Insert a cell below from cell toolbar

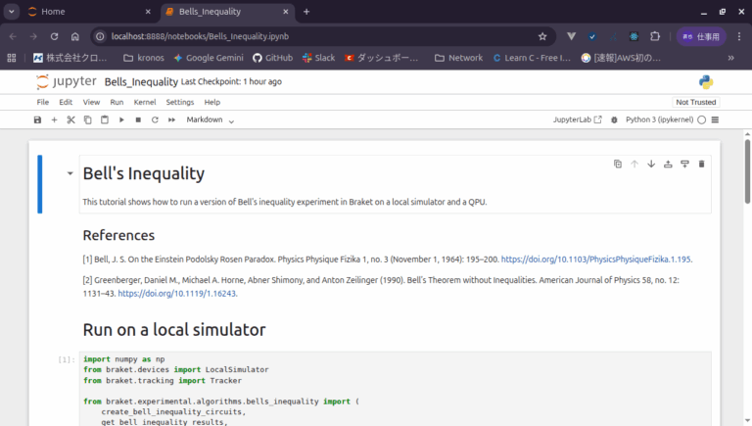(x=684, y=165)
